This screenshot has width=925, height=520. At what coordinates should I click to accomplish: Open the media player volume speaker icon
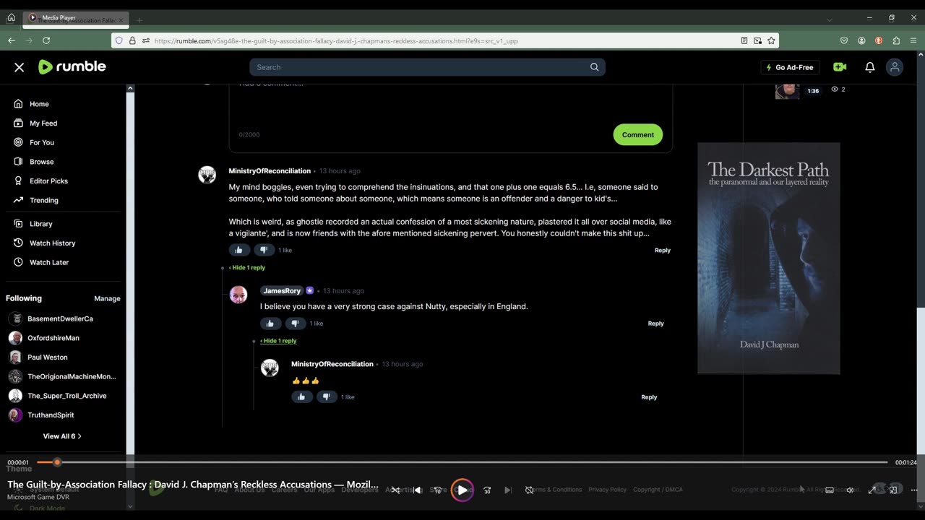point(850,490)
